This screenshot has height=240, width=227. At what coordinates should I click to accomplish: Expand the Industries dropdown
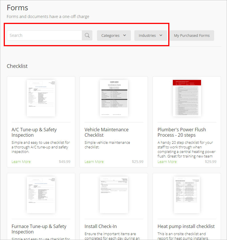click(151, 35)
